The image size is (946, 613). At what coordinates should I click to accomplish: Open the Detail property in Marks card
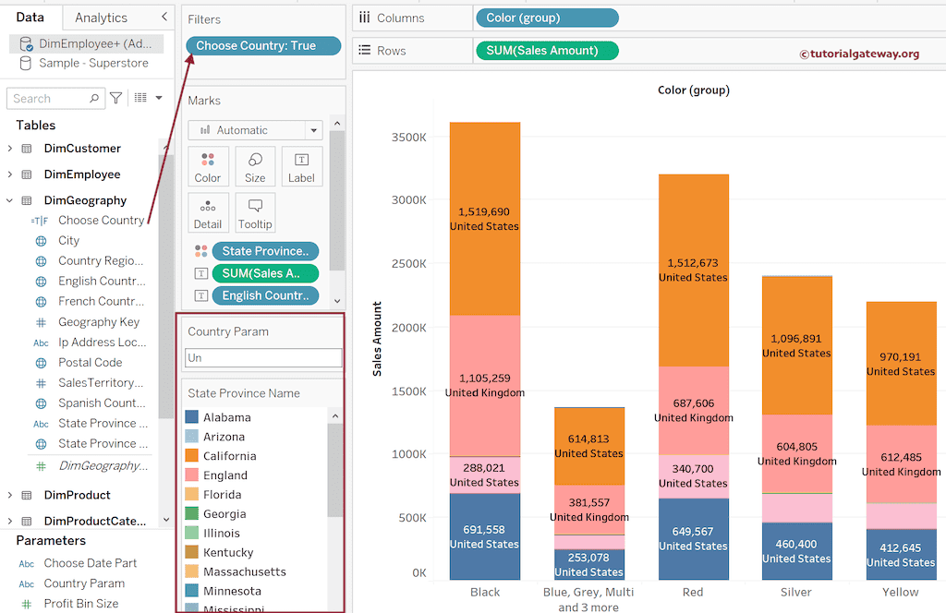pos(208,210)
